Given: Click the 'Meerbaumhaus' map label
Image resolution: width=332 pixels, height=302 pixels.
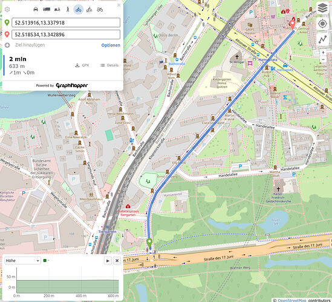Looking at the screenshot, I should (91, 199).
